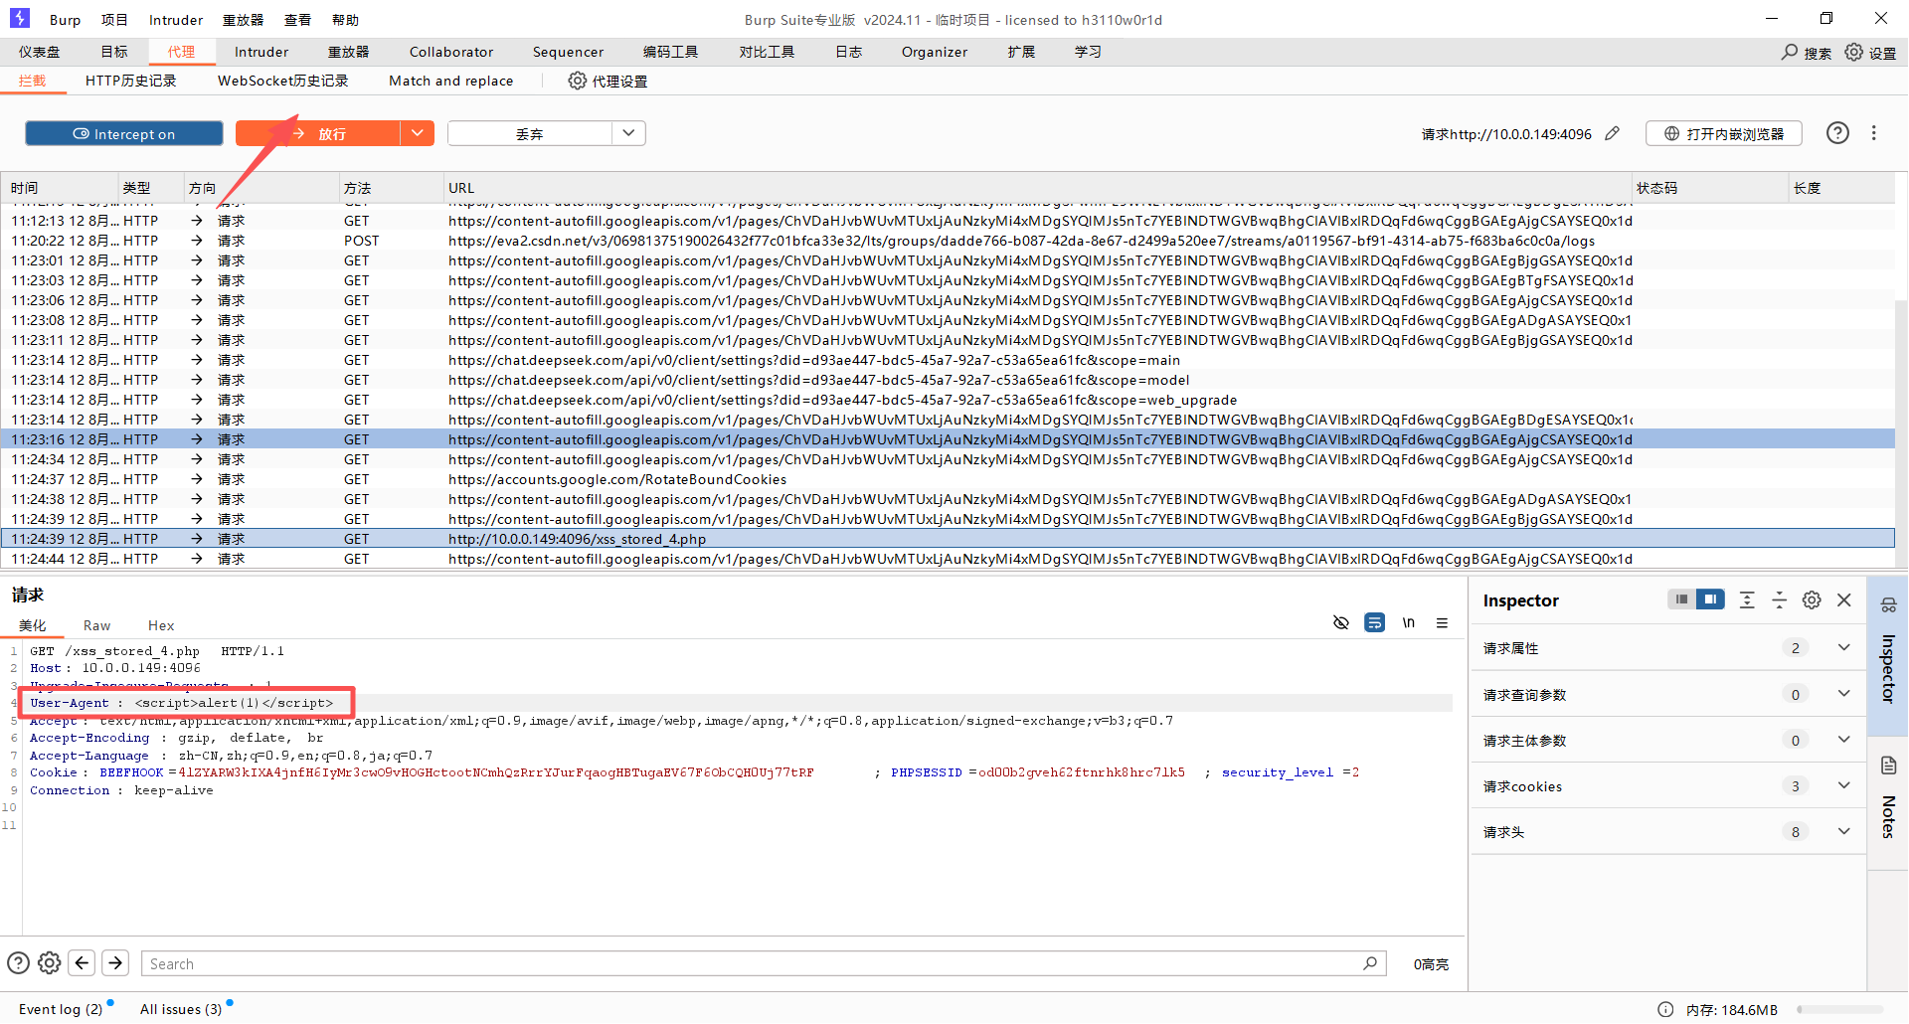Edit the request target pencil icon
The height and width of the screenshot is (1024, 1909).
(x=1613, y=133)
